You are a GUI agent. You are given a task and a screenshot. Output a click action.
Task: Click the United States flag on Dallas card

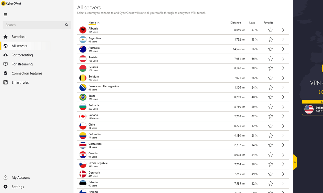309,109
